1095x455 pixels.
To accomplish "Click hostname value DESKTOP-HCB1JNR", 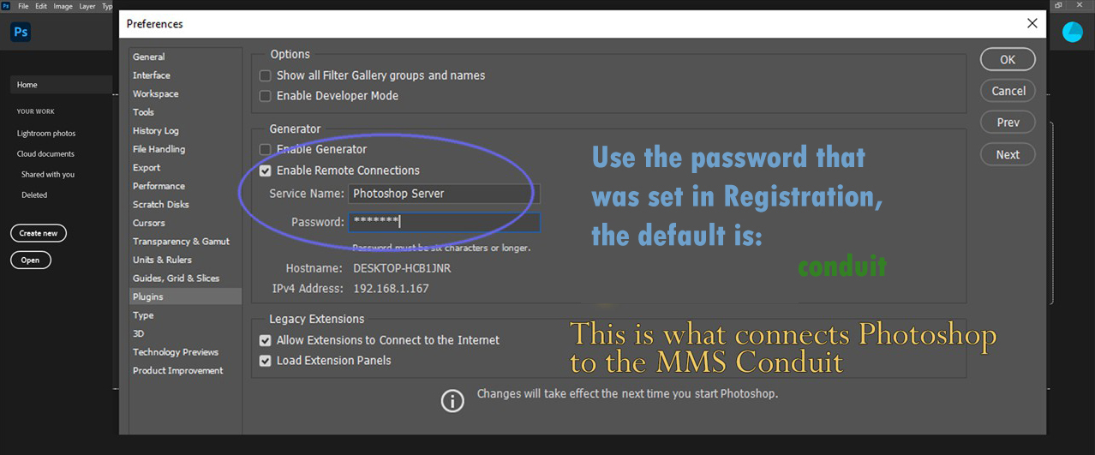I will click(x=402, y=268).
